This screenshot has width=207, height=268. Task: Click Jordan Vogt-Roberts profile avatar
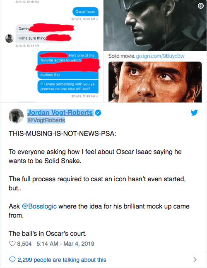(16, 116)
